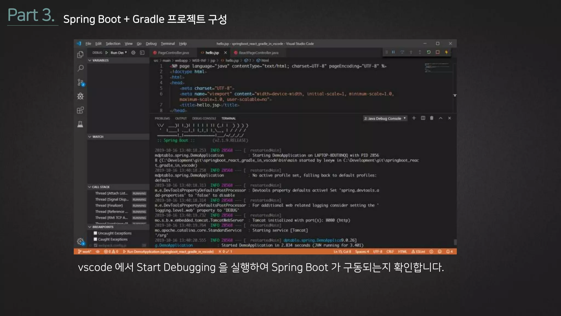Switch to the OUTPUT panel tab
This screenshot has width=561, height=316.
181,118
